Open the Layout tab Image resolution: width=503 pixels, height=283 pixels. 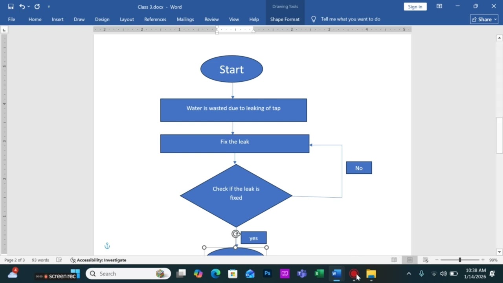tap(127, 19)
